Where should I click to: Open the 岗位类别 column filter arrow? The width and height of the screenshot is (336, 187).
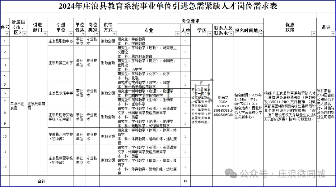pyautogui.click(x=97, y=34)
